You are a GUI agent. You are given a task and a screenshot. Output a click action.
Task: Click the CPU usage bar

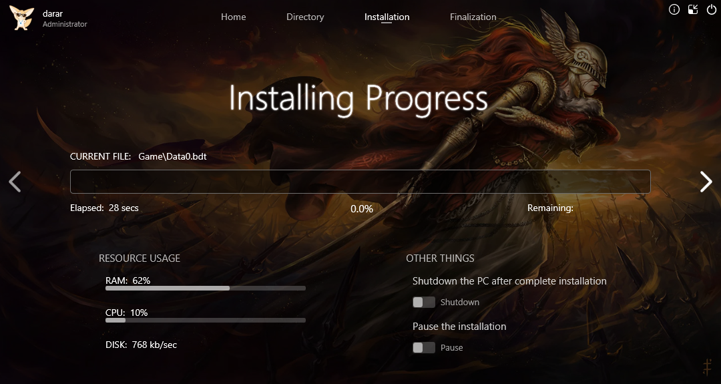point(206,320)
